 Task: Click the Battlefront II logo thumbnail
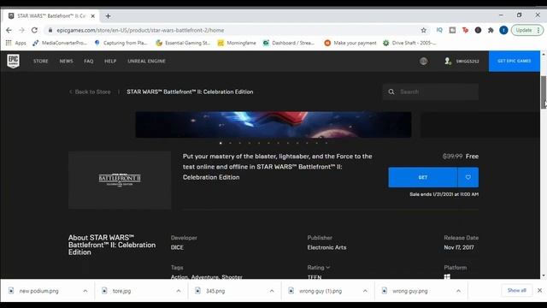[120, 180]
